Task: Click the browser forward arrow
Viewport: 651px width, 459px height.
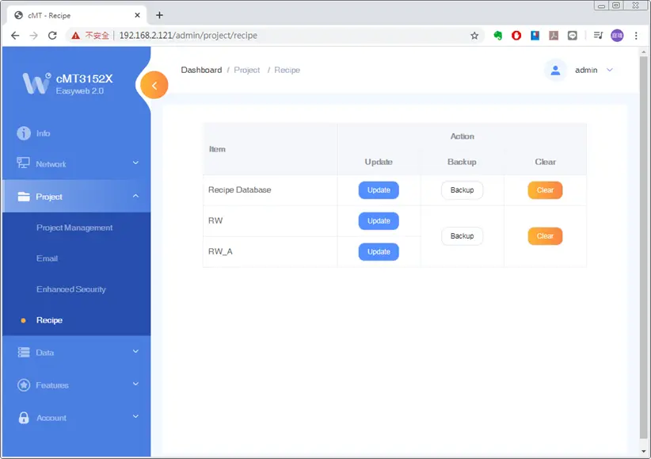Action: point(33,36)
